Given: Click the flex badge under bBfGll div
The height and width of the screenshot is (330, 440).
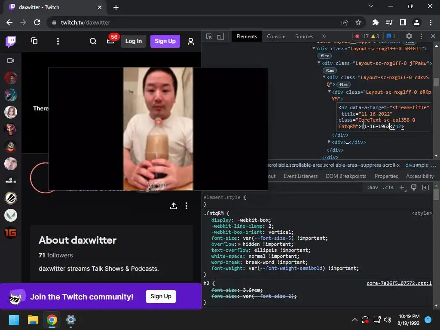Looking at the screenshot, I should click(x=325, y=56).
